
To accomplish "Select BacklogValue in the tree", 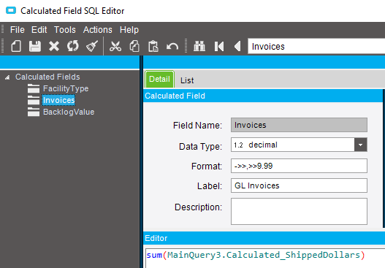I will click(69, 112).
